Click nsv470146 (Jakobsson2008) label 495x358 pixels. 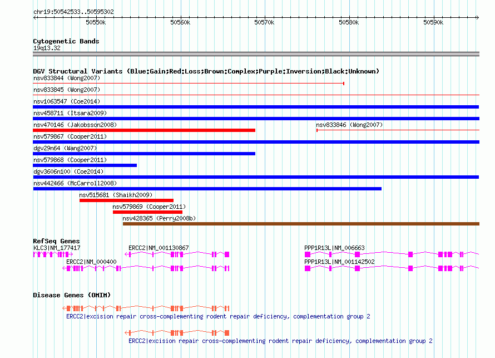pos(75,125)
